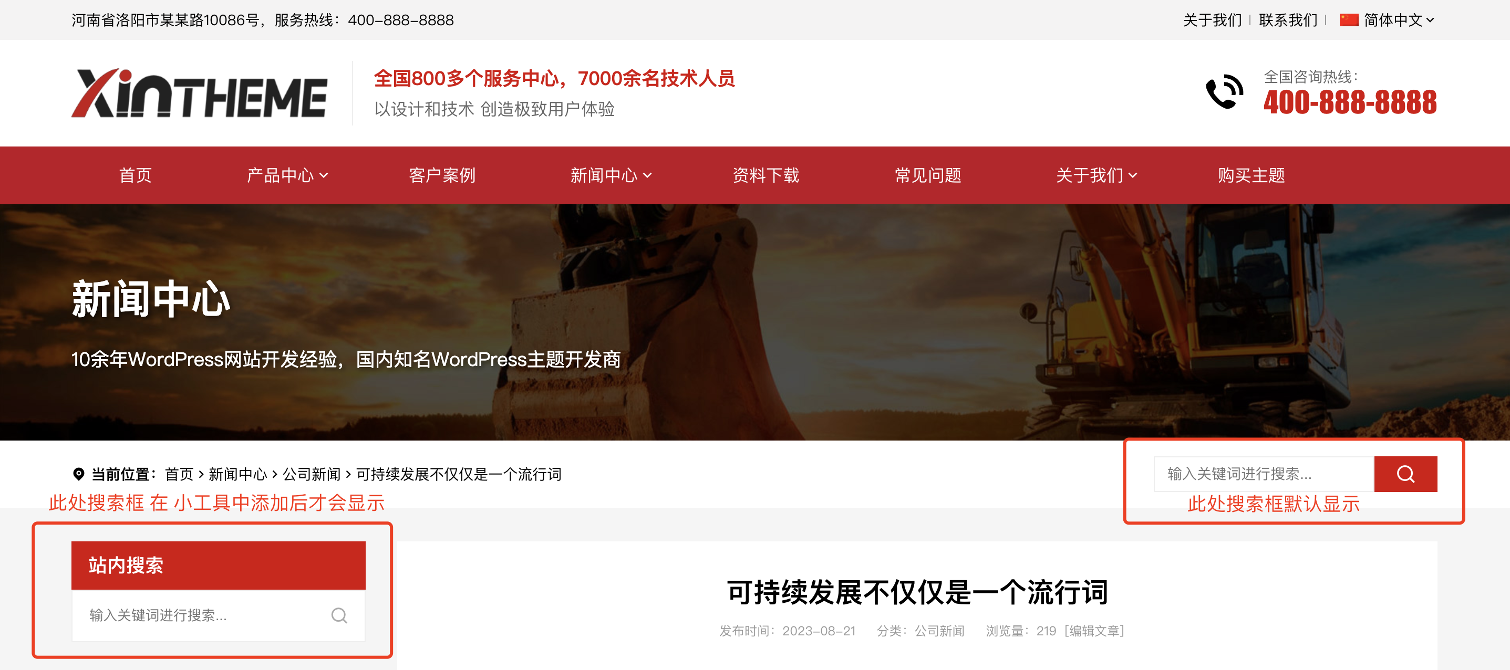
Task: Click the China flag icon
Action: tap(1349, 20)
